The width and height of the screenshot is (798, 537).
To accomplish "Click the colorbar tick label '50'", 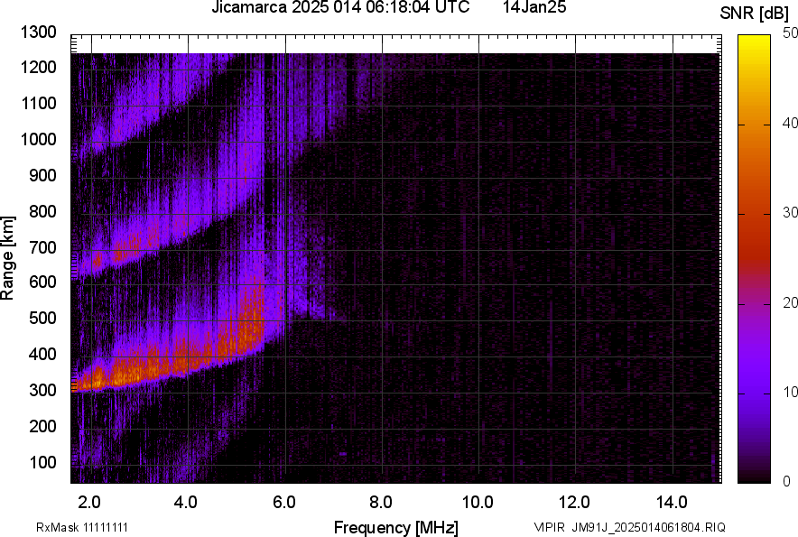I will coord(791,33).
